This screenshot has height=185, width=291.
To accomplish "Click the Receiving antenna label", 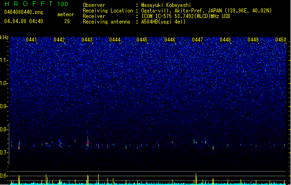I will pos(106,22).
